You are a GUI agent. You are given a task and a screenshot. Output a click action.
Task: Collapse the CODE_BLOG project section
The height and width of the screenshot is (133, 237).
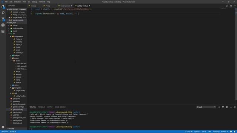(x=17, y=23)
